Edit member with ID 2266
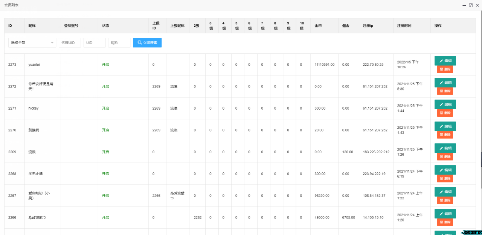This screenshot has width=482, height=235. [x=445, y=213]
